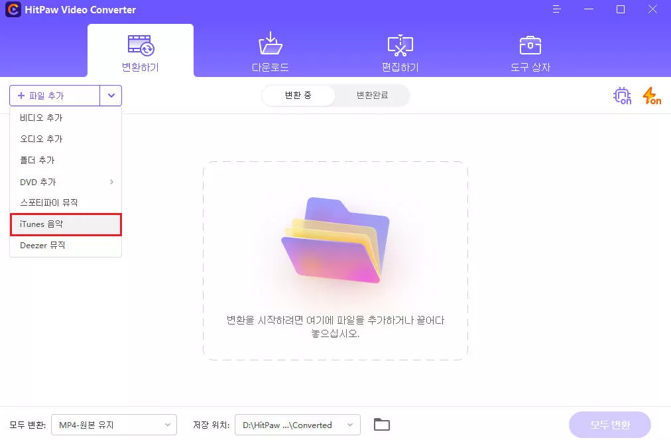Screen dimensions: 671x440
Task: Maximize the HitPaw window
Action: click(x=621, y=9)
